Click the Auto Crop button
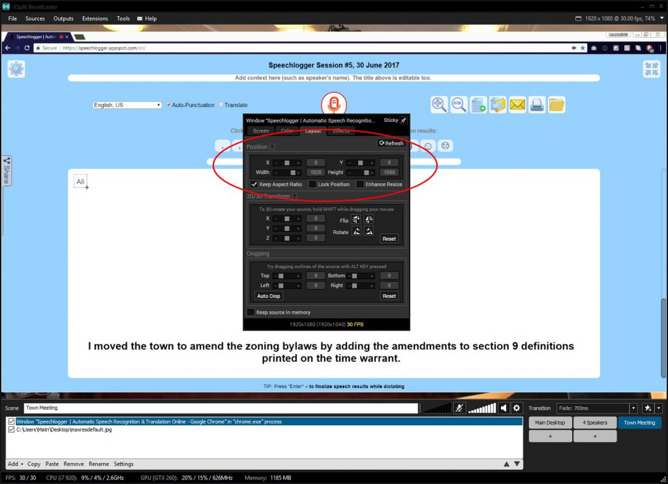 [x=268, y=295]
